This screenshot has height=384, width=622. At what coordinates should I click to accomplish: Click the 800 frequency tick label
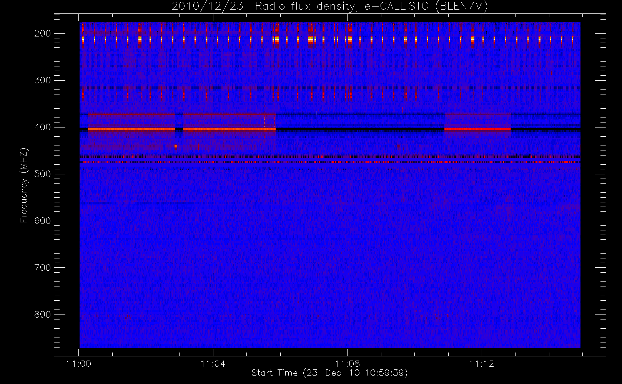click(43, 314)
